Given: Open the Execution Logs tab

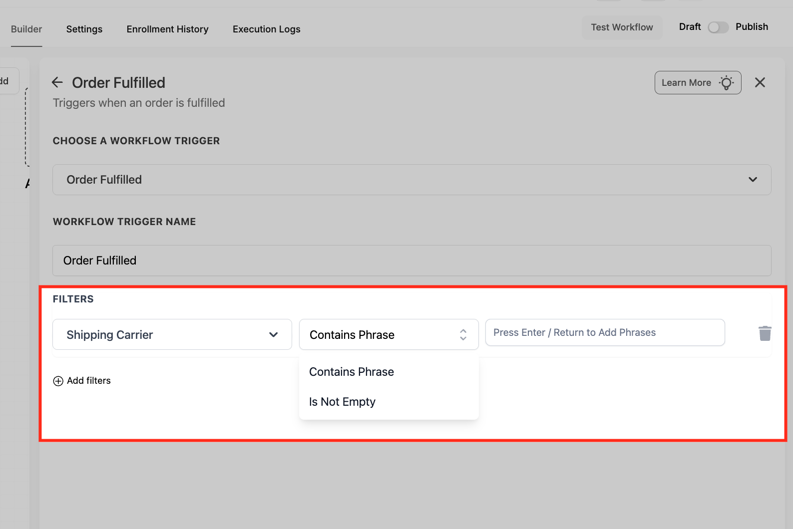Looking at the screenshot, I should (266, 29).
